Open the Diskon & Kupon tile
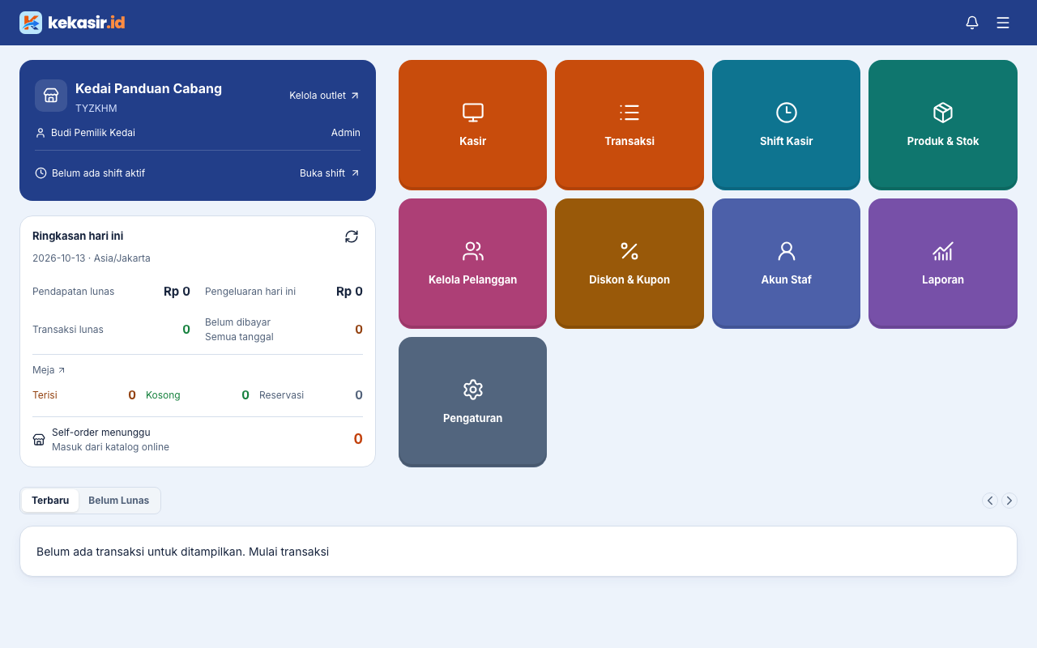Image resolution: width=1037 pixels, height=648 pixels. click(629, 263)
